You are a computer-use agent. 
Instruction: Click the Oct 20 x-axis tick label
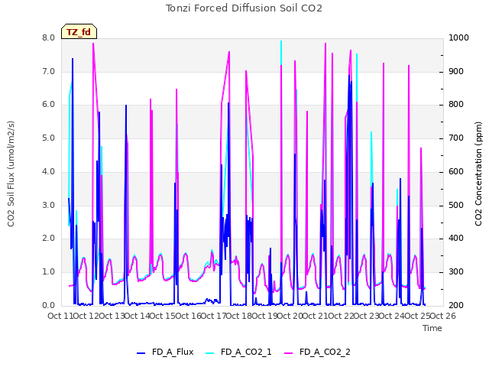290,316
